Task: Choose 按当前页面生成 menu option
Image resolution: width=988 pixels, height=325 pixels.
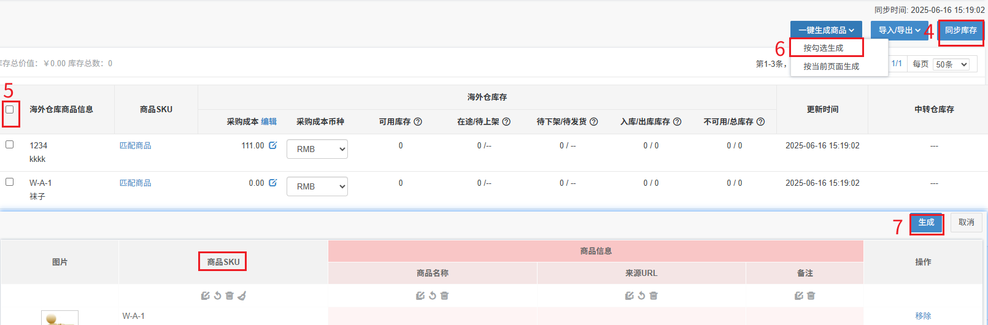Action: pos(832,66)
